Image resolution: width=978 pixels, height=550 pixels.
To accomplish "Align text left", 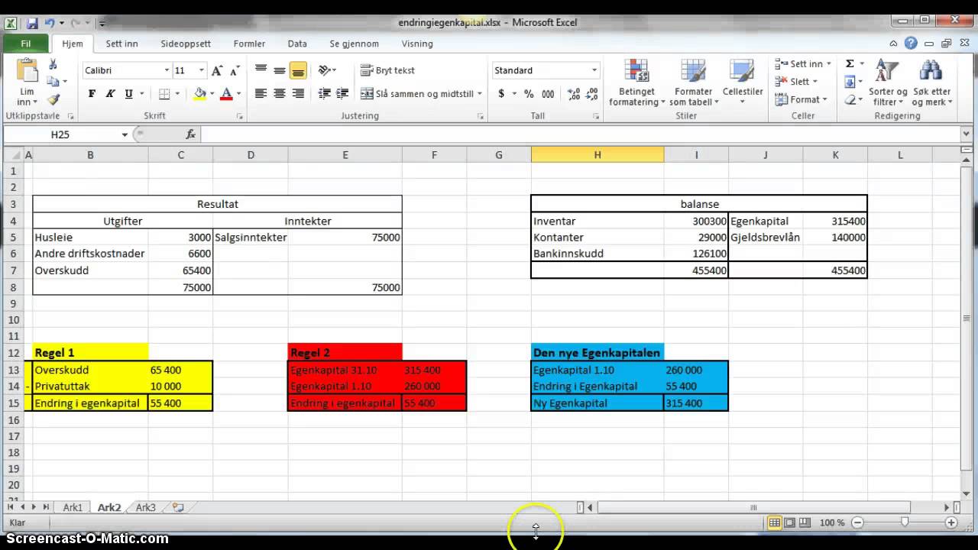I will pos(261,94).
